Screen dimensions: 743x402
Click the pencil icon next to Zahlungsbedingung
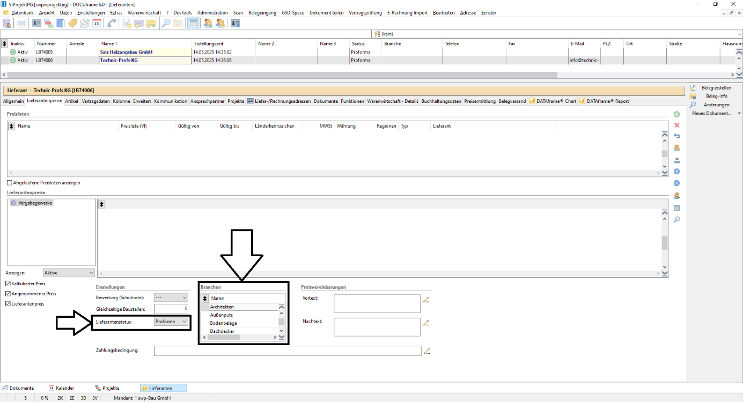[x=426, y=351]
